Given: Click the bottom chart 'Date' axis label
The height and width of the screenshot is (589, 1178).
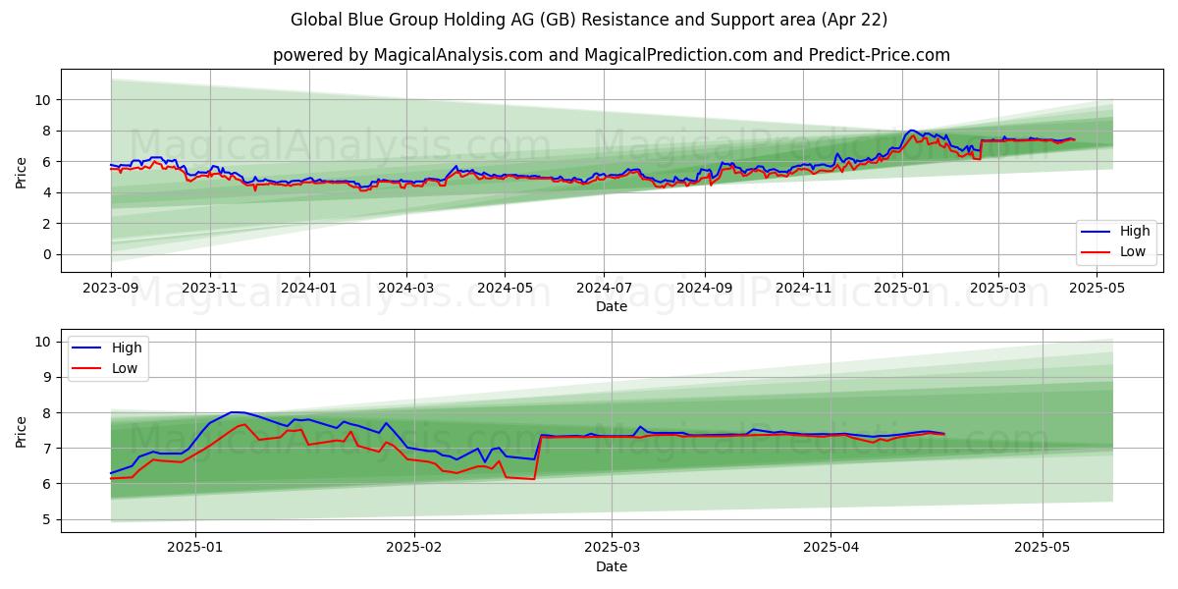Looking at the screenshot, I should pos(612,566).
